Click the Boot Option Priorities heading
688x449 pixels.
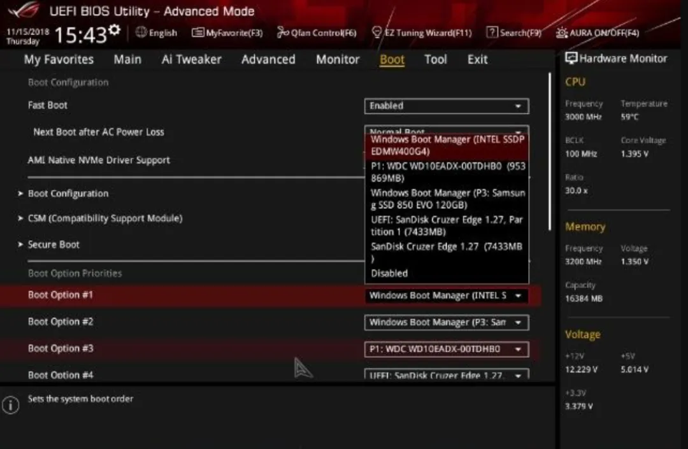(75, 273)
